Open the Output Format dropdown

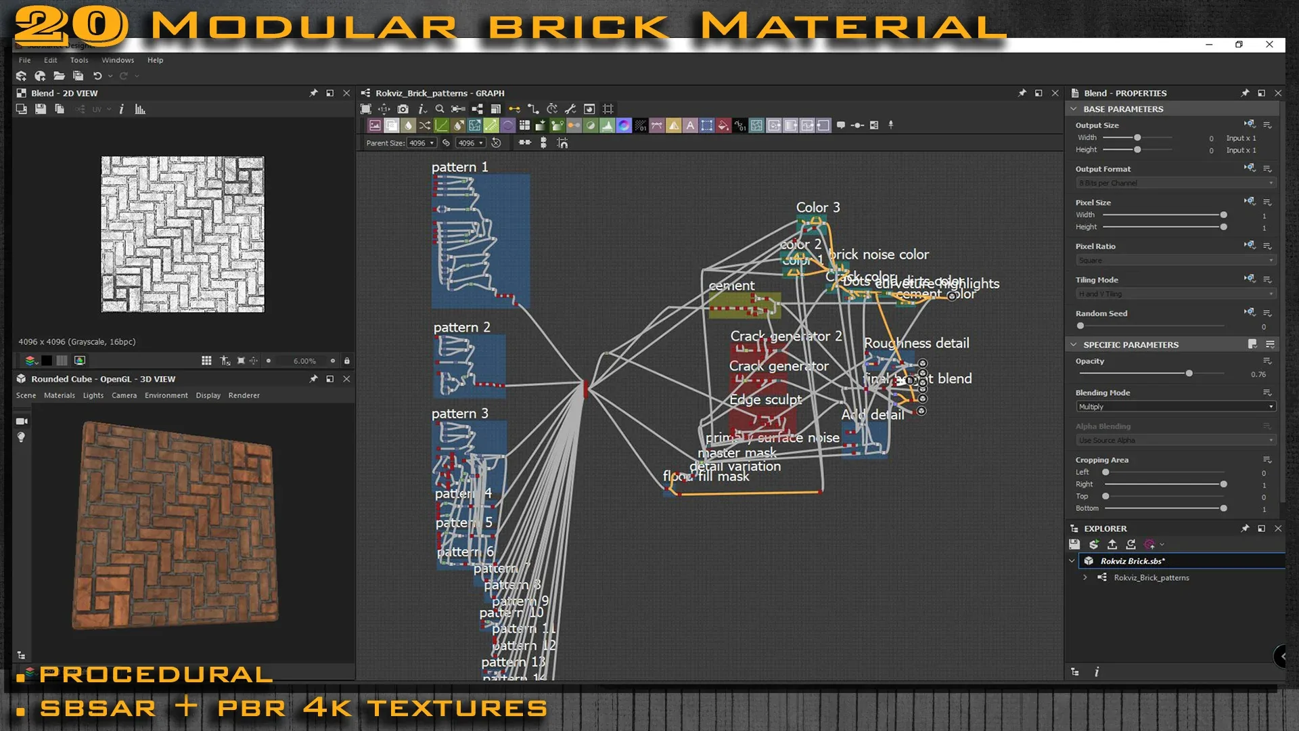click(1174, 182)
